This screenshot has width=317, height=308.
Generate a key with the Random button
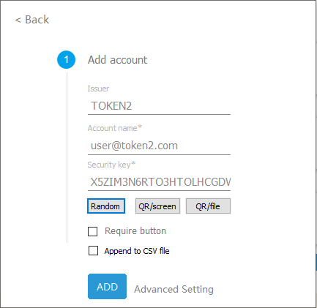(x=106, y=206)
